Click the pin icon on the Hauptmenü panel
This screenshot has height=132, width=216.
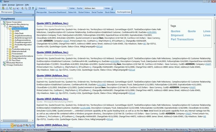click(x=33, y=15)
